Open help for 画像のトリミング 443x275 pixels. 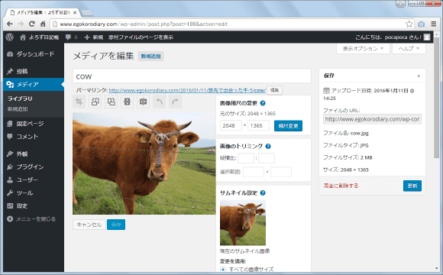(268, 146)
